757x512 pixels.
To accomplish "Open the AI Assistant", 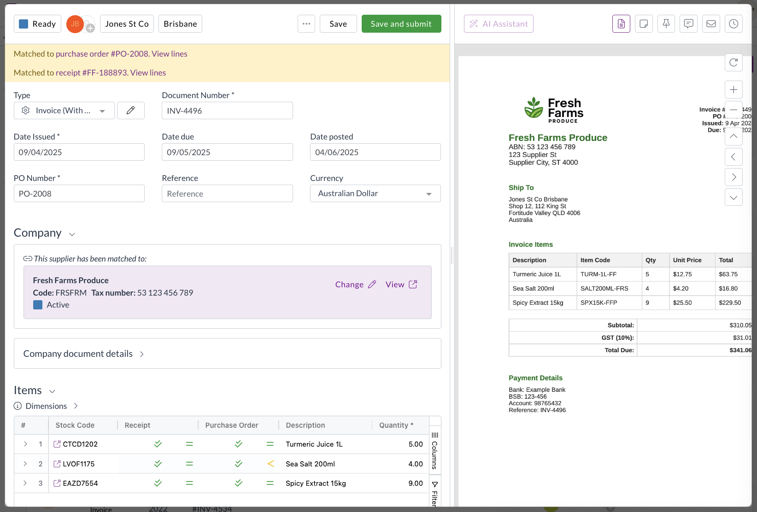I will (x=499, y=24).
